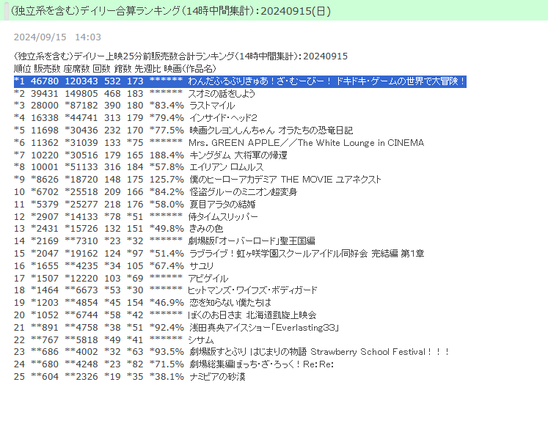Select the row for スオミの話をしよう
Image resolution: width=548 pixels, height=426 pixels.
(x=134, y=94)
